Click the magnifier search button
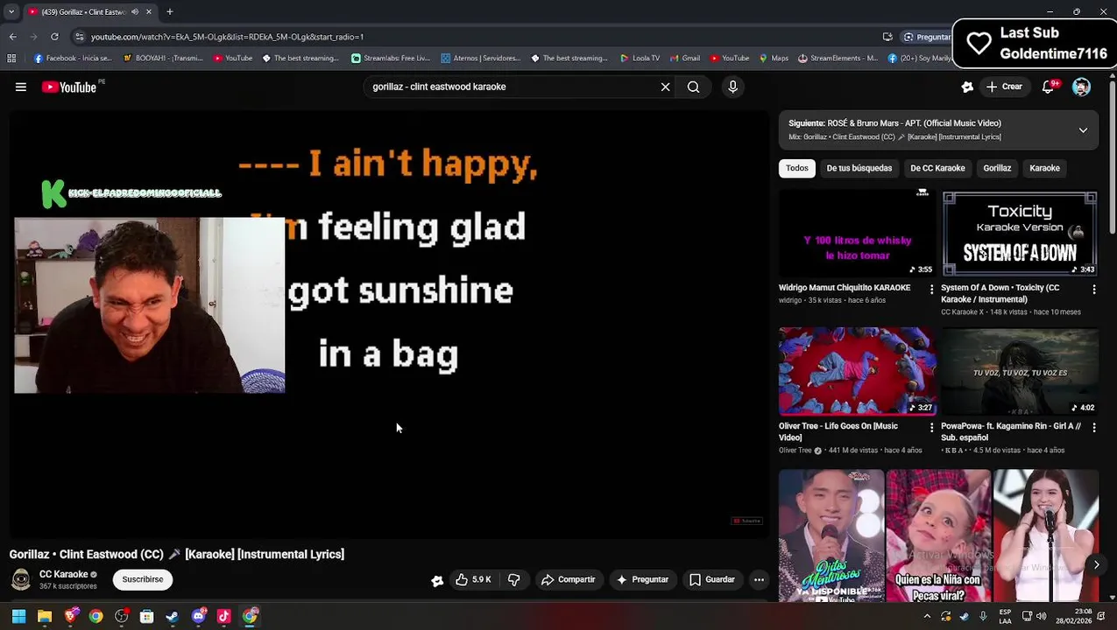This screenshot has height=630, width=1117. [x=693, y=87]
